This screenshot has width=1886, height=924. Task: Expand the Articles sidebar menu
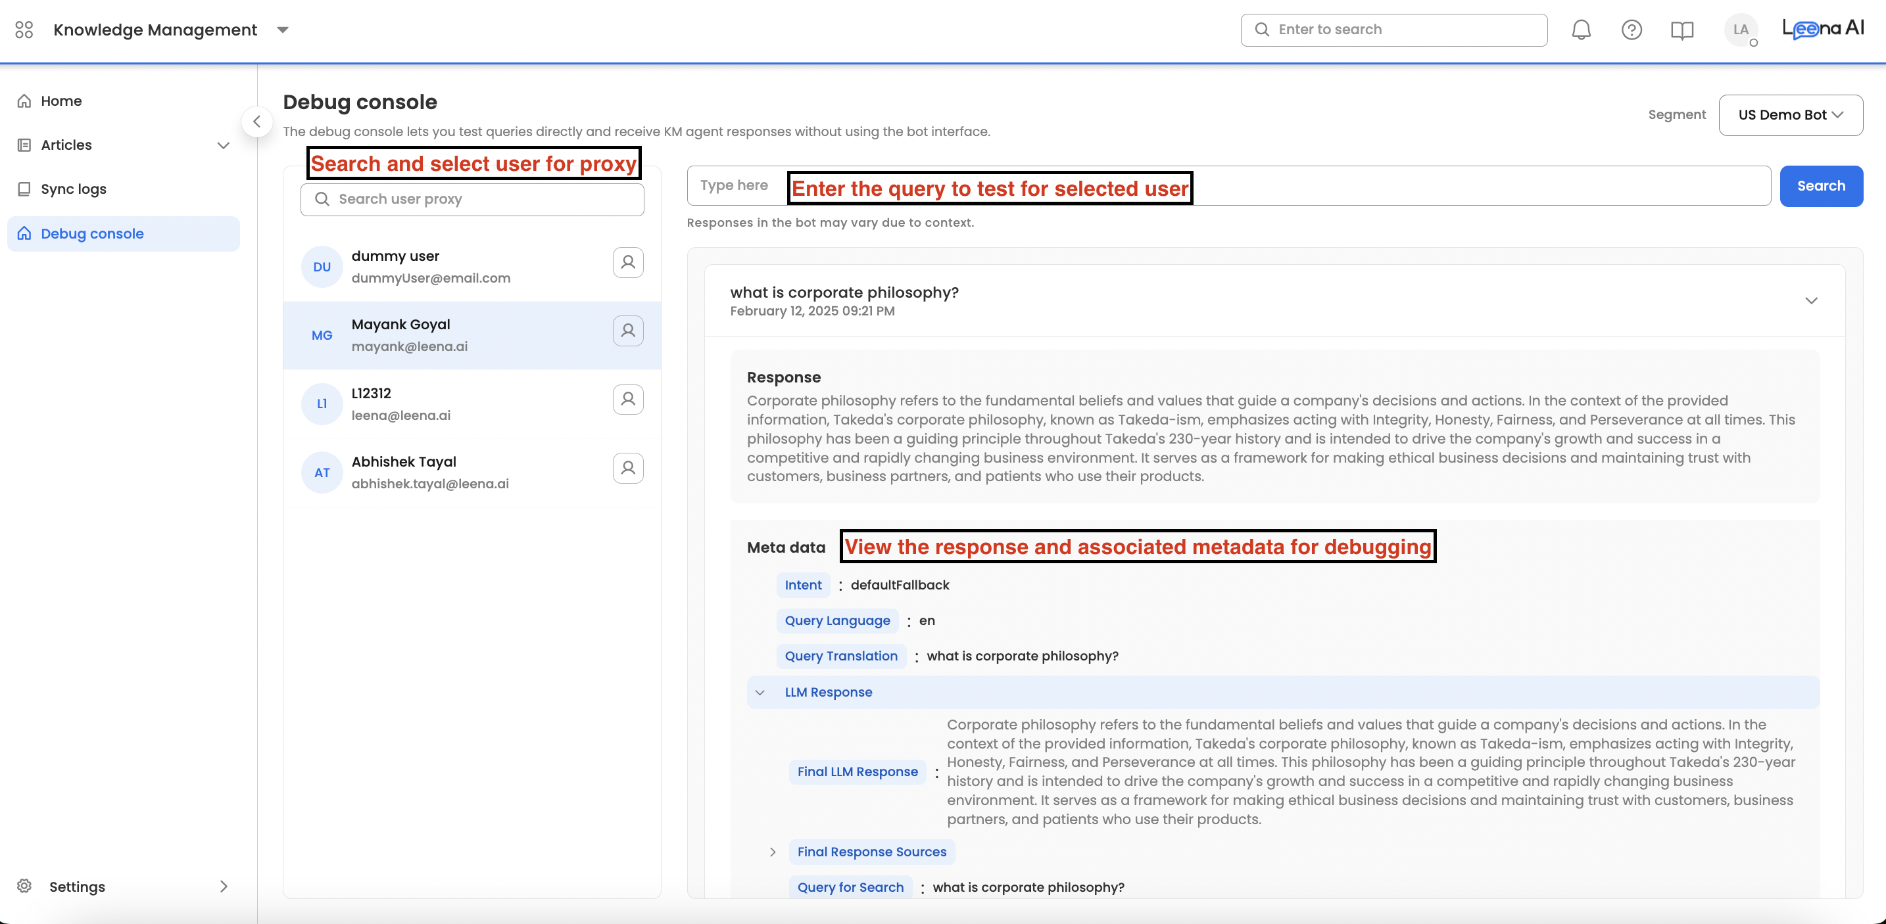(x=224, y=146)
